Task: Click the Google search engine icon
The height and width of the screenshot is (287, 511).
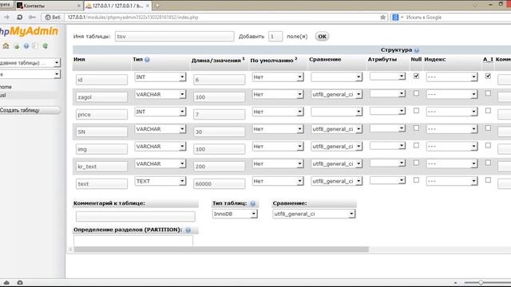Action: [x=395, y=18]
